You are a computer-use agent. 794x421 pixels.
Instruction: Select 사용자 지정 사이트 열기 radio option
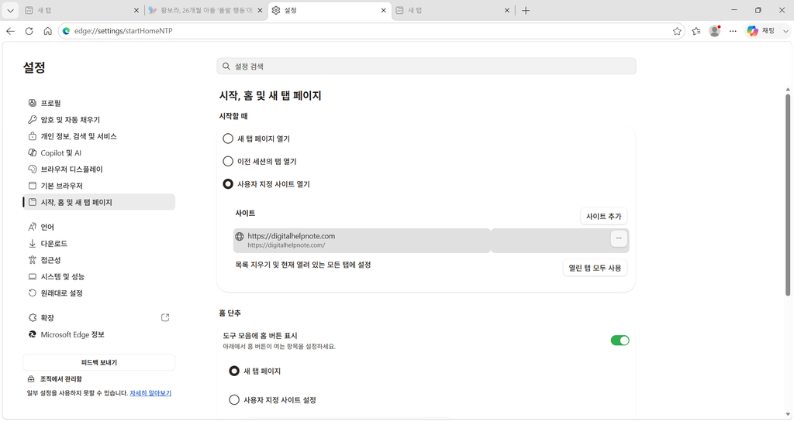tap(228, 184)
